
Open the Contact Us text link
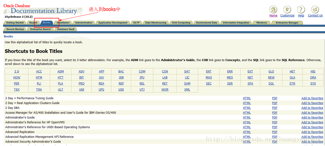(315, 15)
